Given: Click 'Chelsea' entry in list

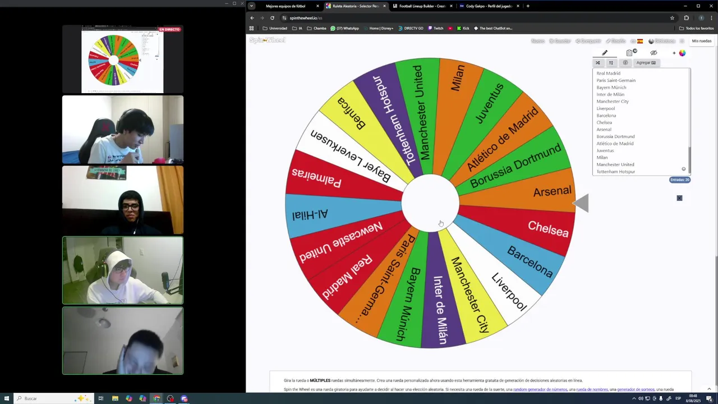Looking at the screenshot, I should (x=604, y=122).
